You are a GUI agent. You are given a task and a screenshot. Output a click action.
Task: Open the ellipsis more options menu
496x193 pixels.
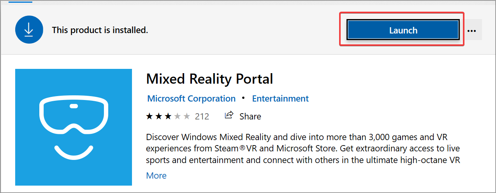(472, 30)
